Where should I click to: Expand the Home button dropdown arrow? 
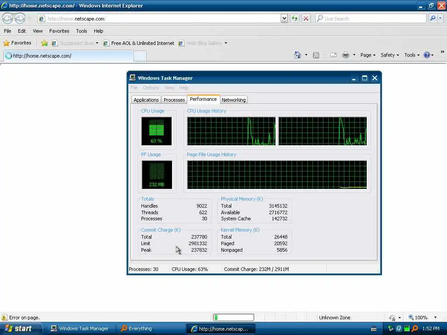(306, 55)
